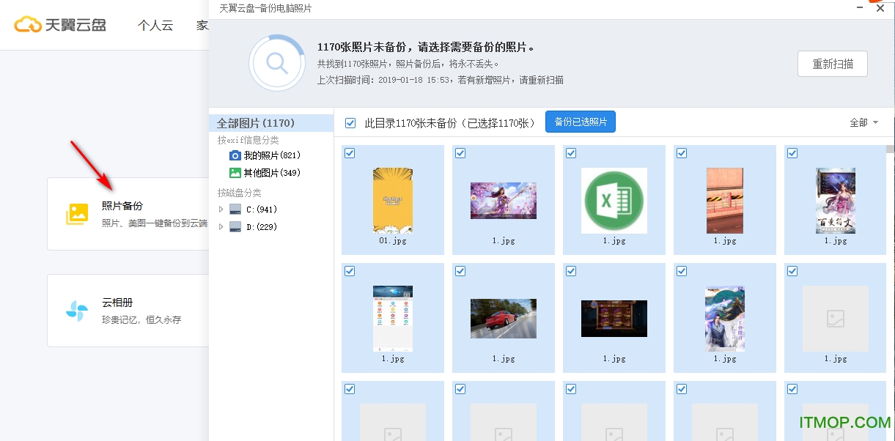
Task: Click the vertical scrollbar thumb
Action: click(x=890, y=149)
